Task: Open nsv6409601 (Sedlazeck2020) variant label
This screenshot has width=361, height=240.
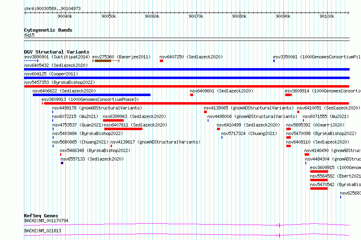Action: (x=221, y=91)
